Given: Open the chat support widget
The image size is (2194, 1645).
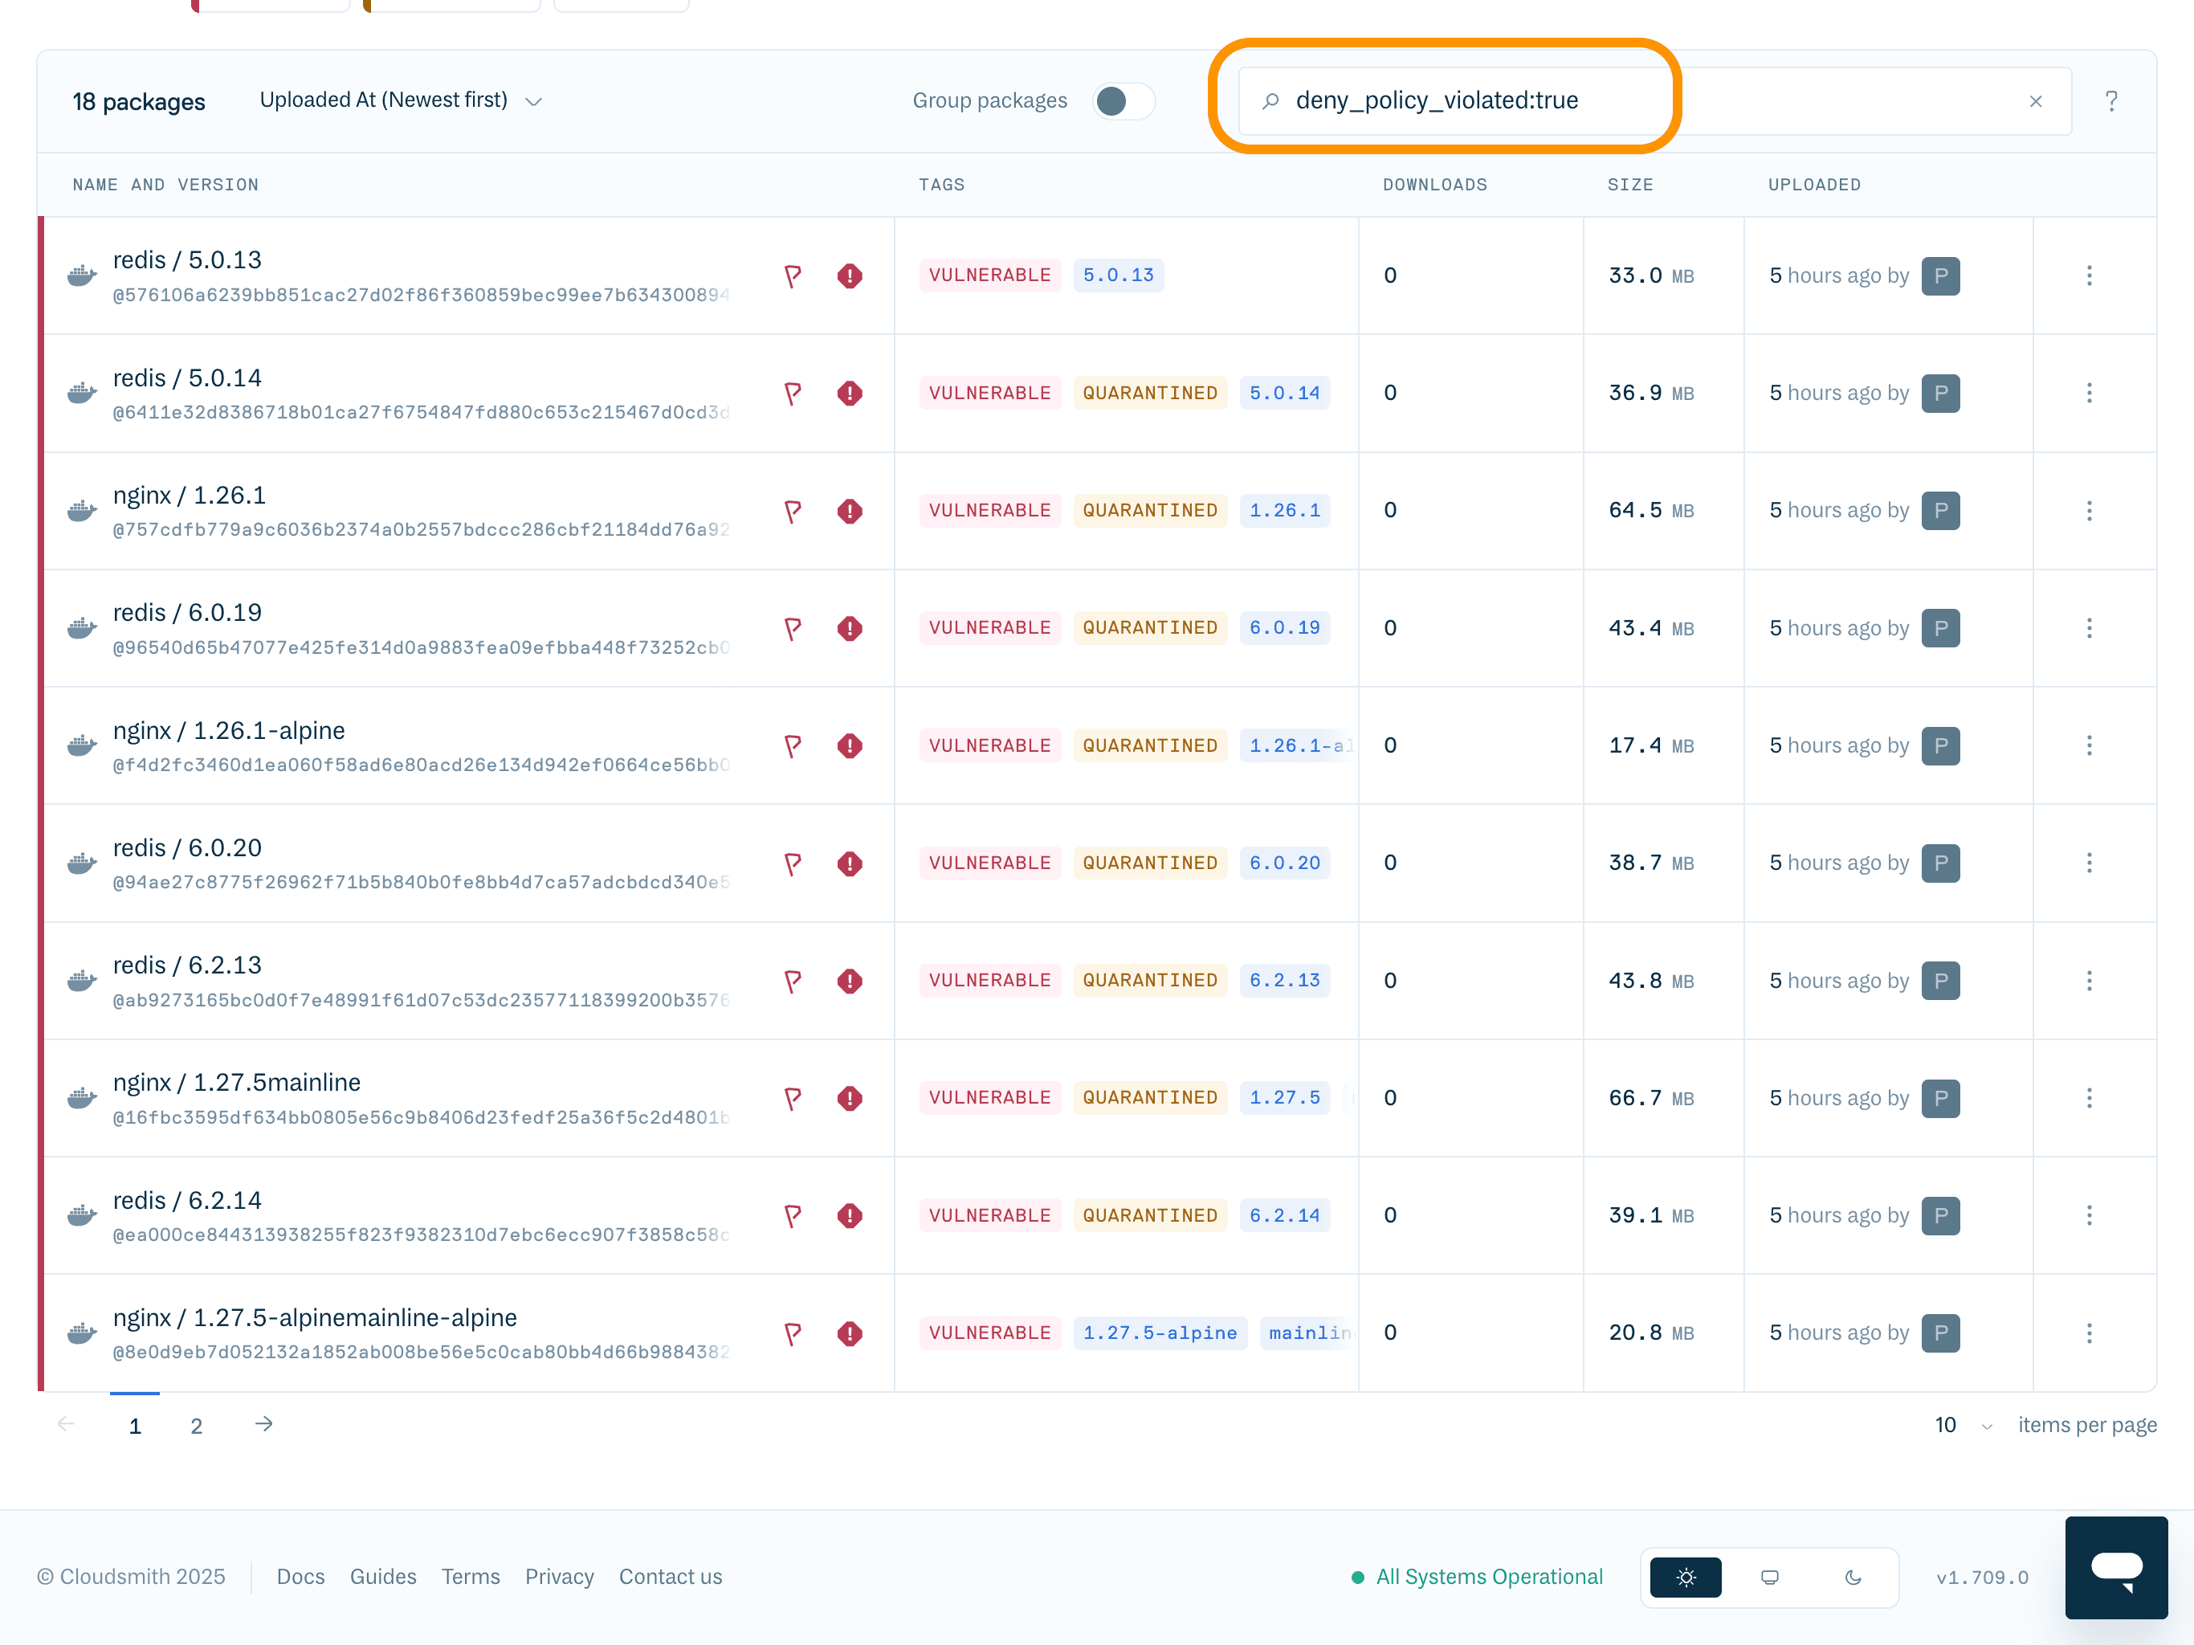Looking at the screenshot, I should tap(2115, 1568).
